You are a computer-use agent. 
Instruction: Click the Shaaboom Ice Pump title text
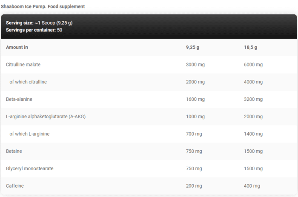pyautogui.click(x=42, y=6)
